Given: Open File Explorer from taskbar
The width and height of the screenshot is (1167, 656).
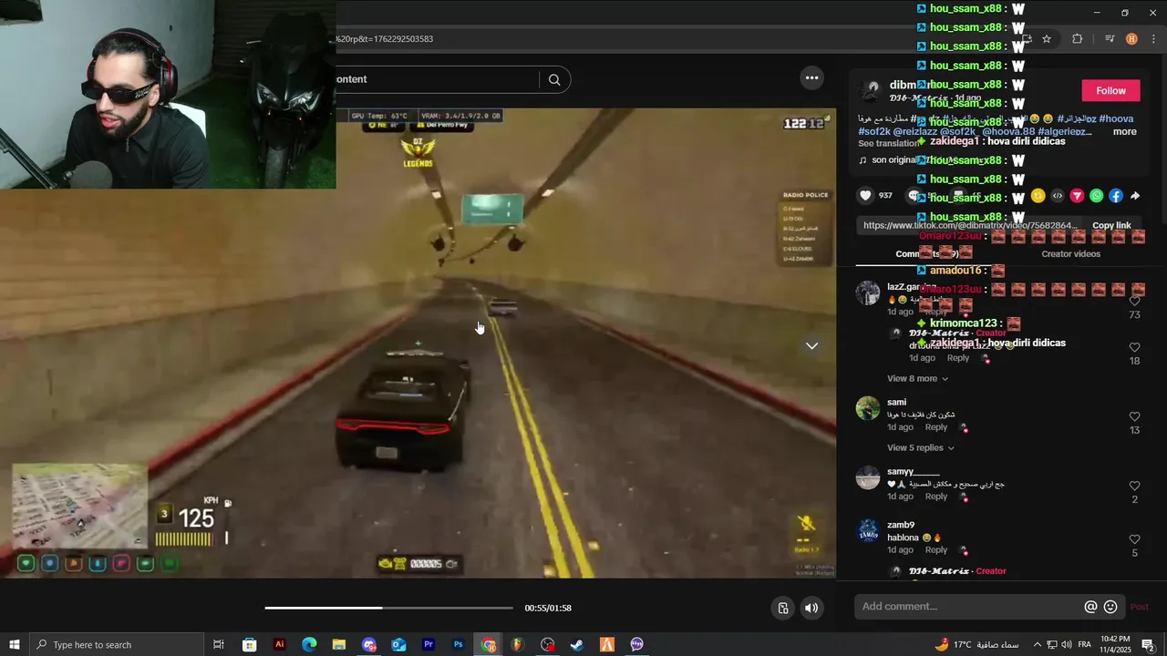Looking at the screenshot, I should [x=338, y=645].
